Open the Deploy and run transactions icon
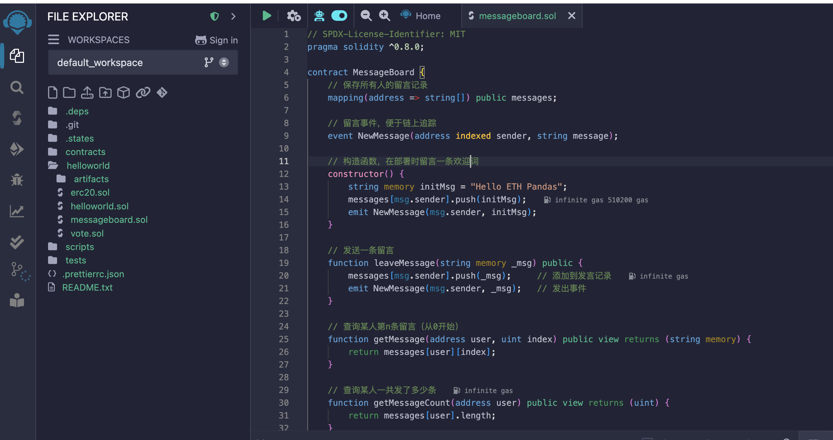 (17, 149)
